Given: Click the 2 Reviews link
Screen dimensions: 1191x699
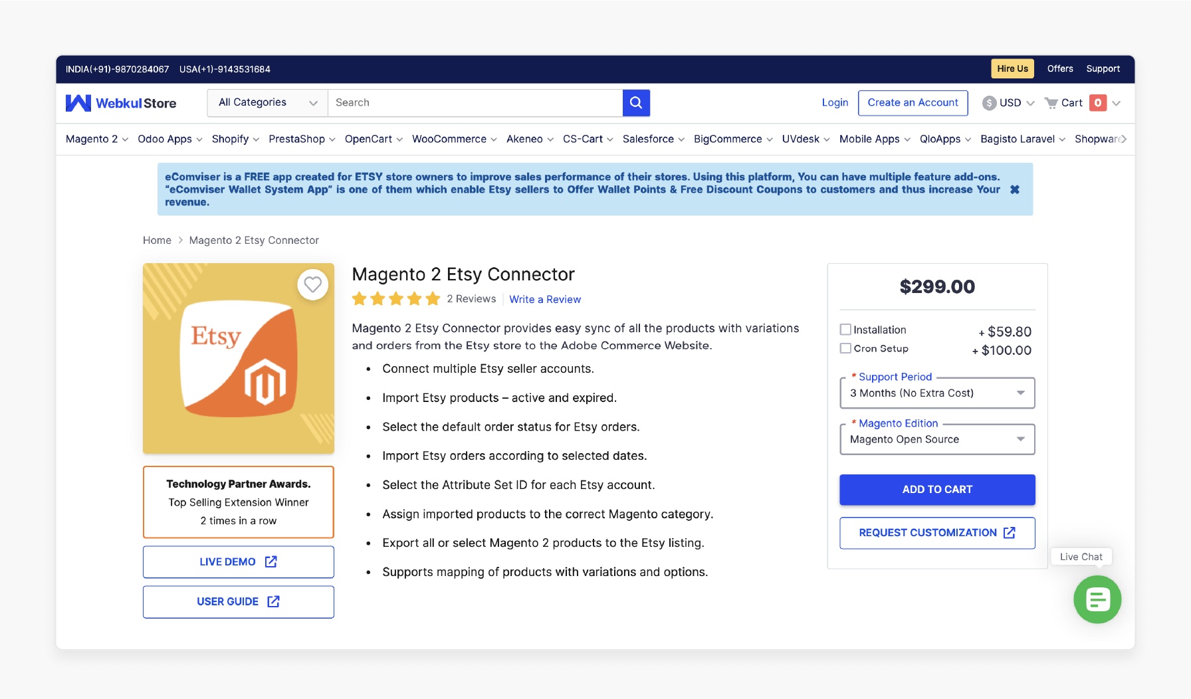Looking at the screenshot, I should [471, 299].
